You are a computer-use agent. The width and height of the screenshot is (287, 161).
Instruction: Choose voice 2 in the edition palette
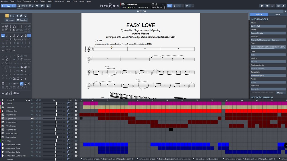pyautogui.click(x=10, y=16)
